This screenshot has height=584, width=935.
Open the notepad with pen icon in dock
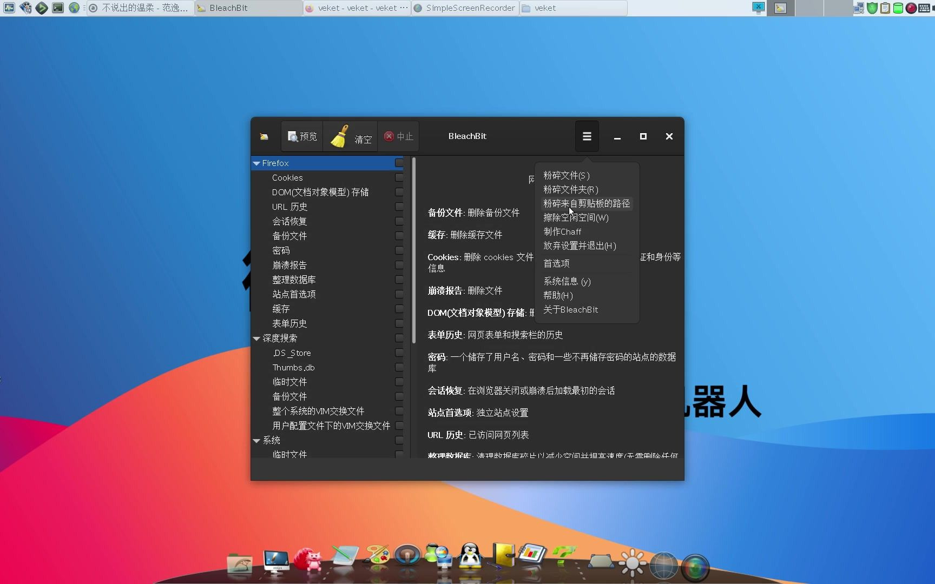click(344, 556)
